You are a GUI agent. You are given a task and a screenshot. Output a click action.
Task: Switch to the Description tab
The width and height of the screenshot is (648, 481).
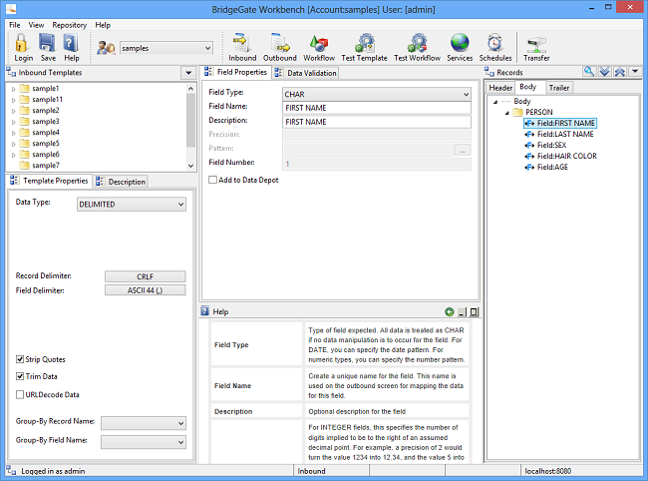(121, 182)
